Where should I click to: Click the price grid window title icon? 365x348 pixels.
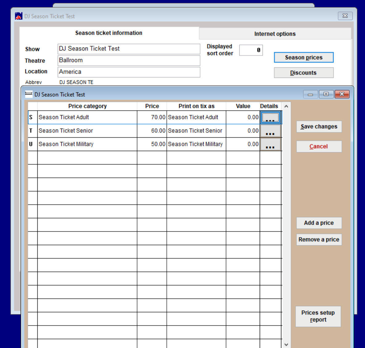[x=29, y=94]
